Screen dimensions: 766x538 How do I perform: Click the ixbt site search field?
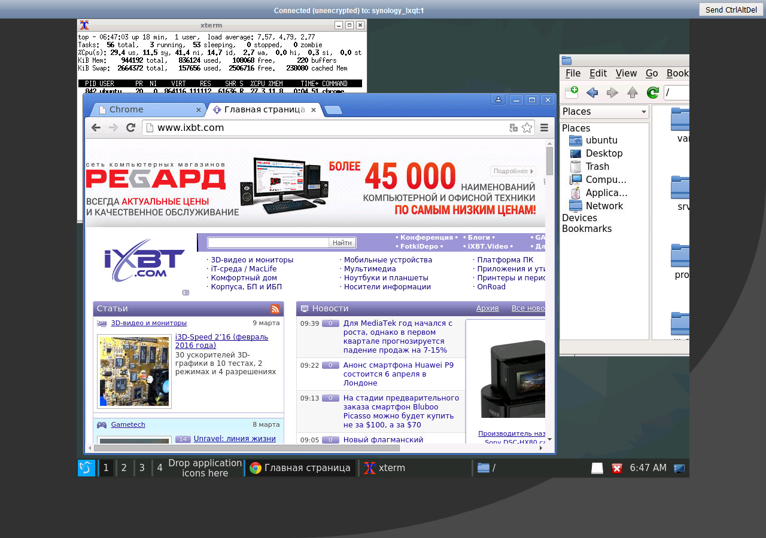pos(268,243)
